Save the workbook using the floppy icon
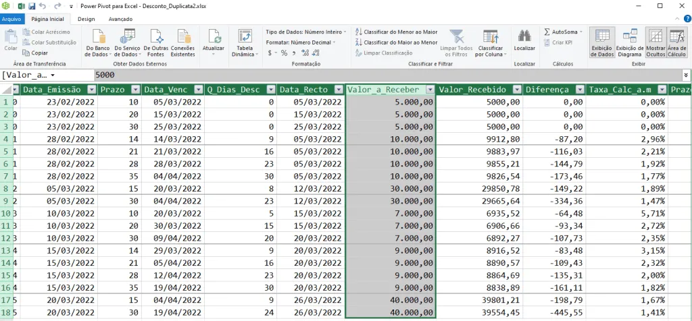 pos(32,6)
